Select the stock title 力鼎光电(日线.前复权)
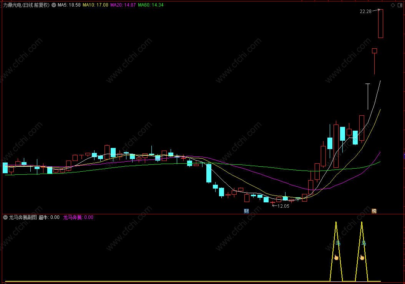 coord(26,5)
